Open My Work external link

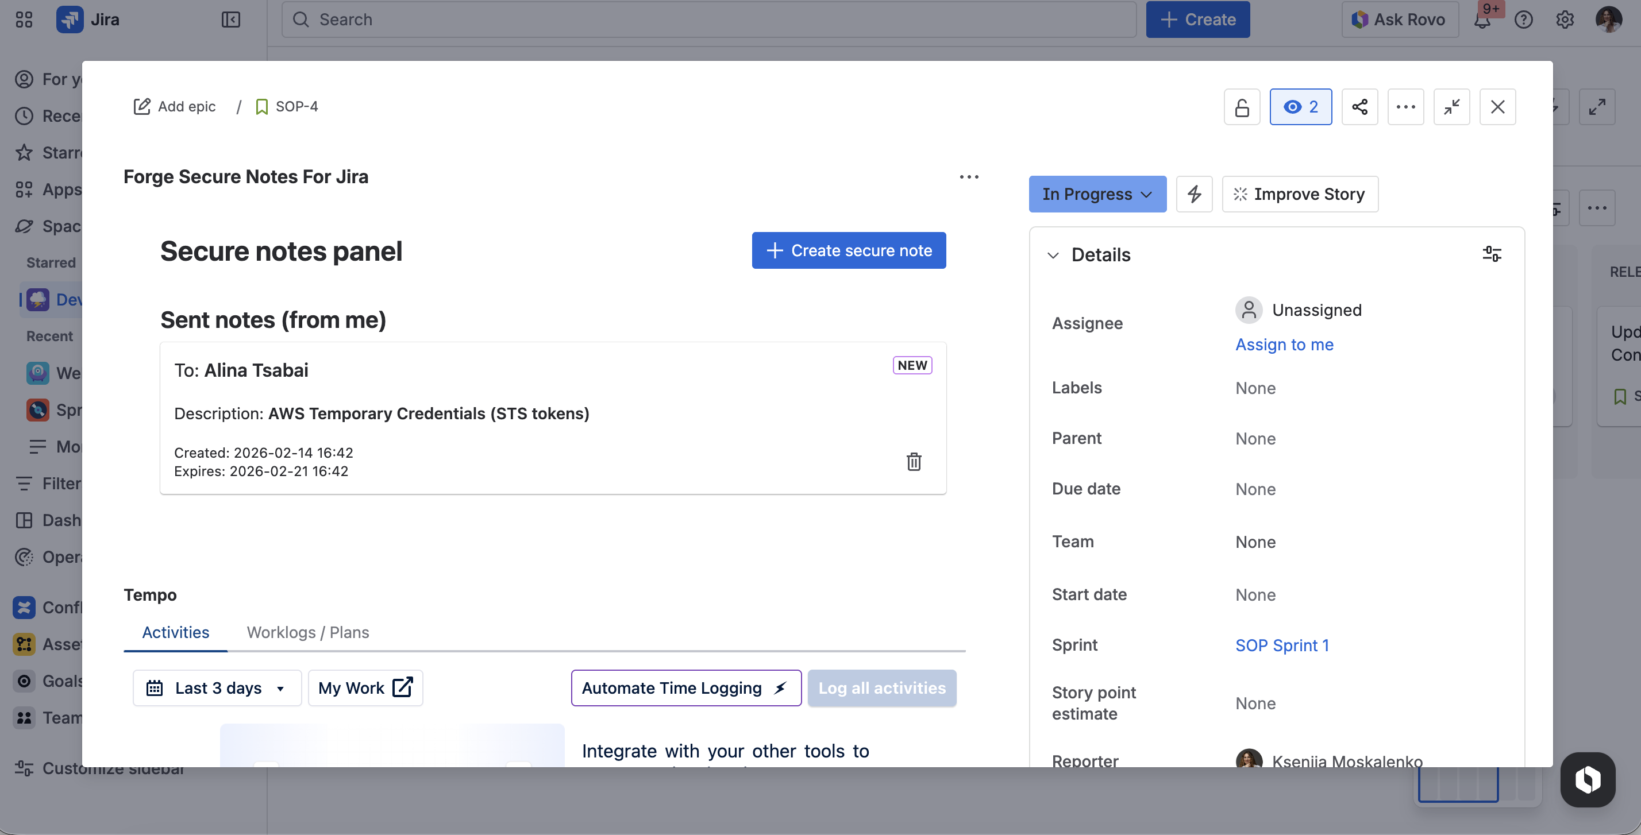[365, 689]
